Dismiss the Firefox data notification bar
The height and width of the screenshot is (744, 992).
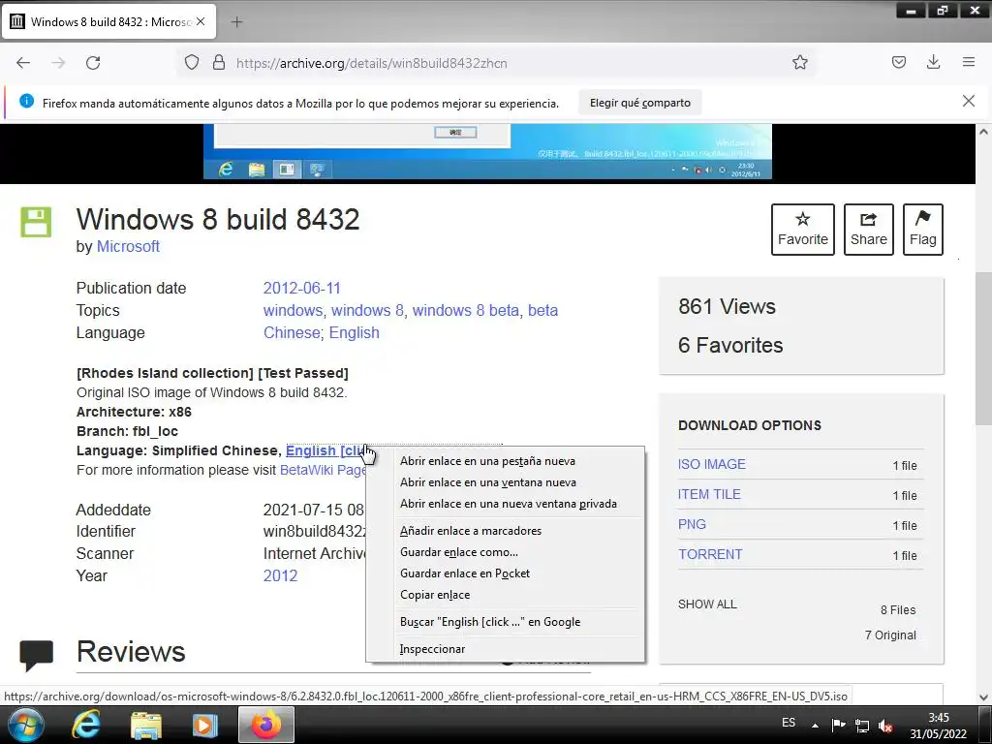969,101
